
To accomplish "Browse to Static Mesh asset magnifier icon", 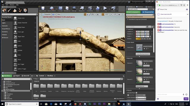I will [147, 49].
